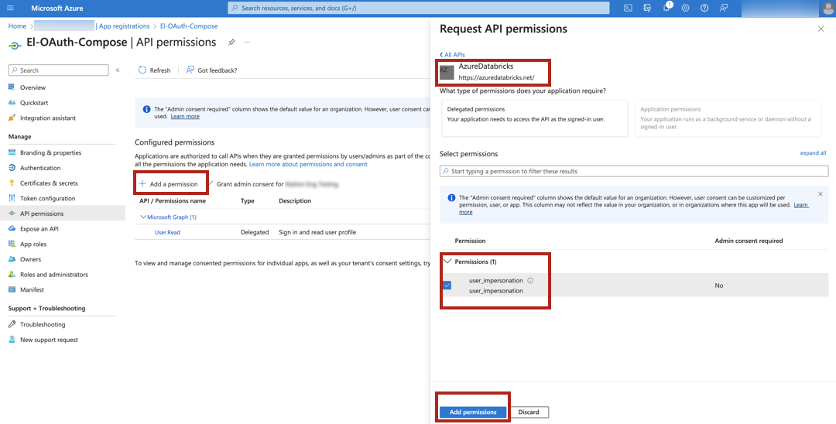Click the Quickstart sidebar icon
The width and height of the screenshot is (836, 424).
coord(12,102)
